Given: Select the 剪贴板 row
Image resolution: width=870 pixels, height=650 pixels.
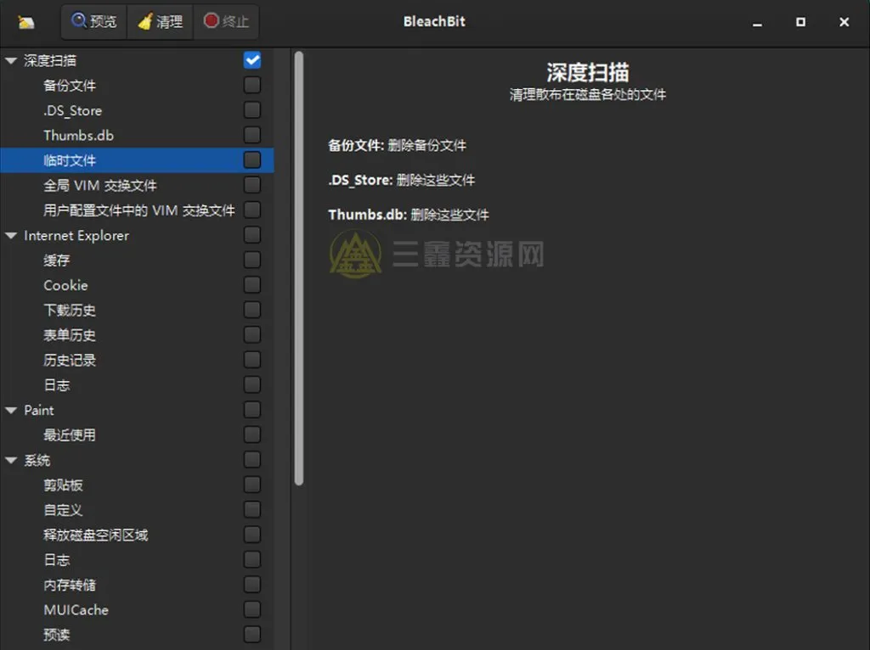Looking at the screenshot, I should click(137, 485).
